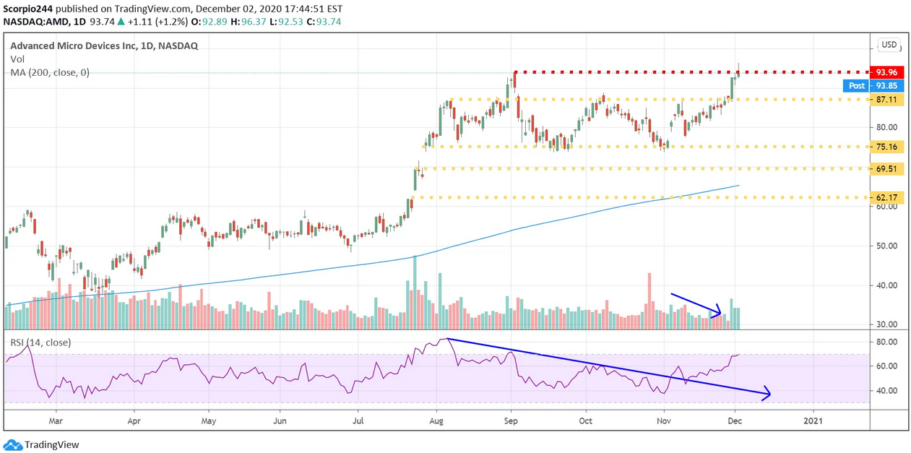Click the Mar date axis label
The image size is (911, 453).
(x=56, y=419)
